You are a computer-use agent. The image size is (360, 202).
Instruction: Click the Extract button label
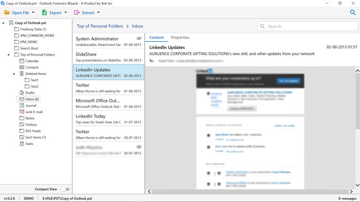point(88,13)
